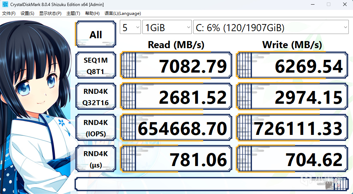The width and height of the screenshot is (353, 194).
Task: Click the RND4K Q32T16 read value 2681.52
Action: [176, 96]
